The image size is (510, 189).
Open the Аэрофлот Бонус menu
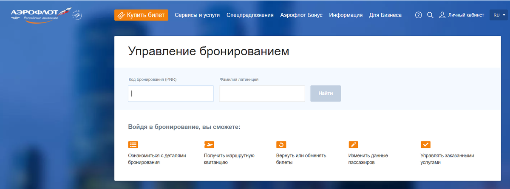pos(301,15)
